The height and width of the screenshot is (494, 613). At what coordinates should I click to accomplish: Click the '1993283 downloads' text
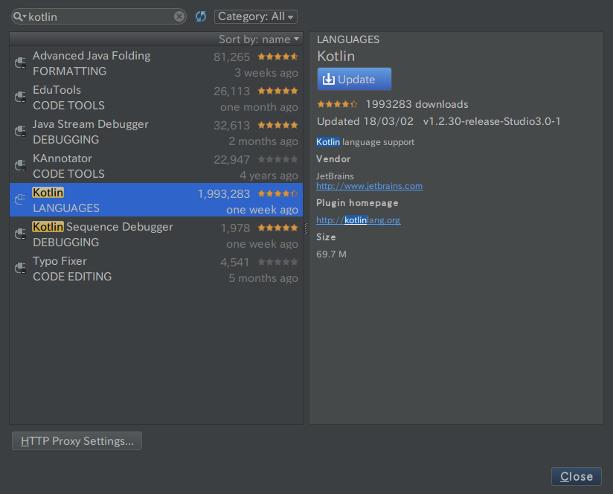[417, 104]
